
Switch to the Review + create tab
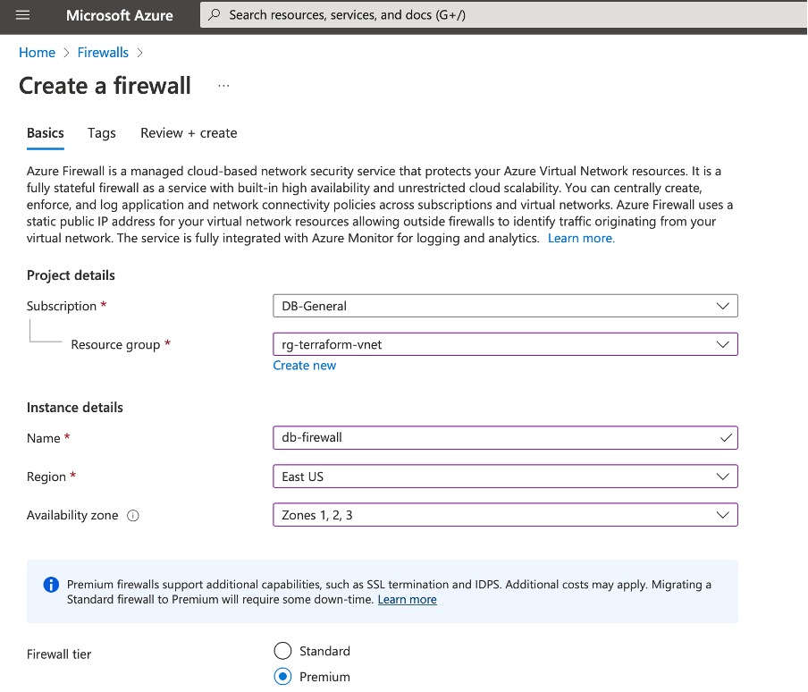pyautogui.click(x=189, y=133)
